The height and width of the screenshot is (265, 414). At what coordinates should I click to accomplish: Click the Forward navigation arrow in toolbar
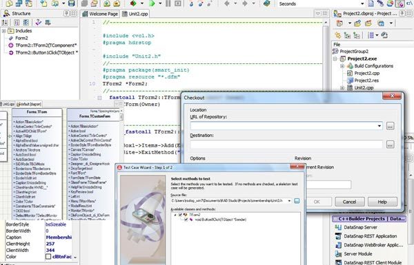pyautogui.click(x=245, y=3)
